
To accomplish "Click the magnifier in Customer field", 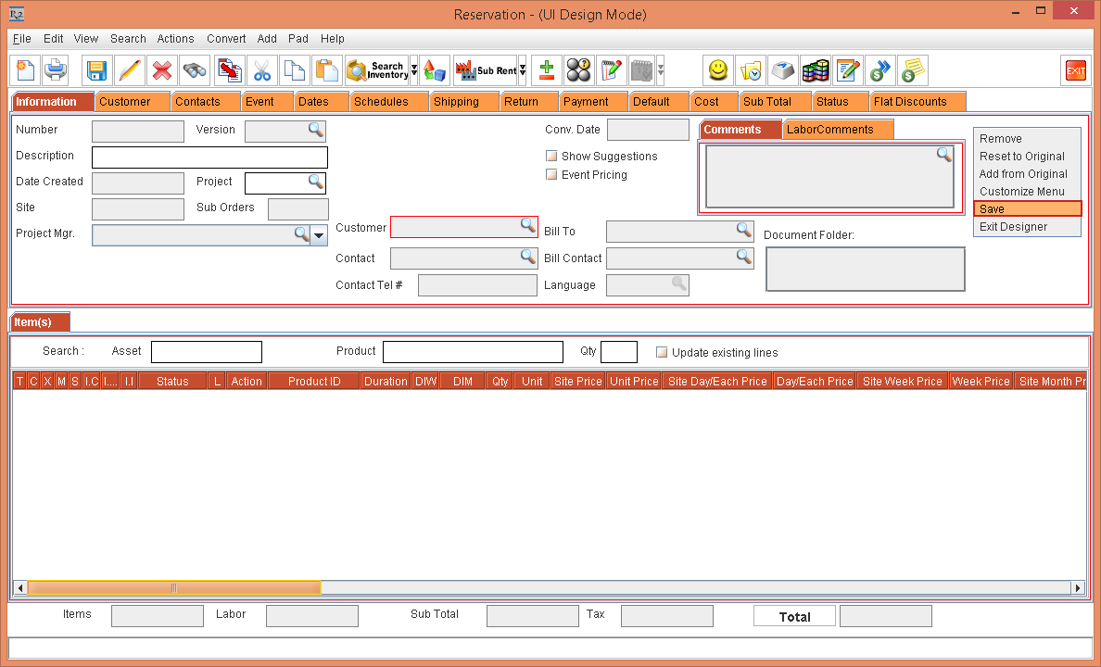I will (x=528, y=225).
